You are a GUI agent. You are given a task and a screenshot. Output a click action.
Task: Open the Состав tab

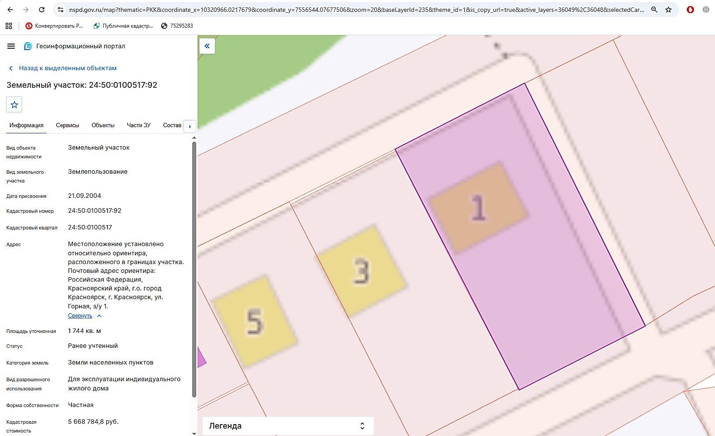[x=172, y=125]
